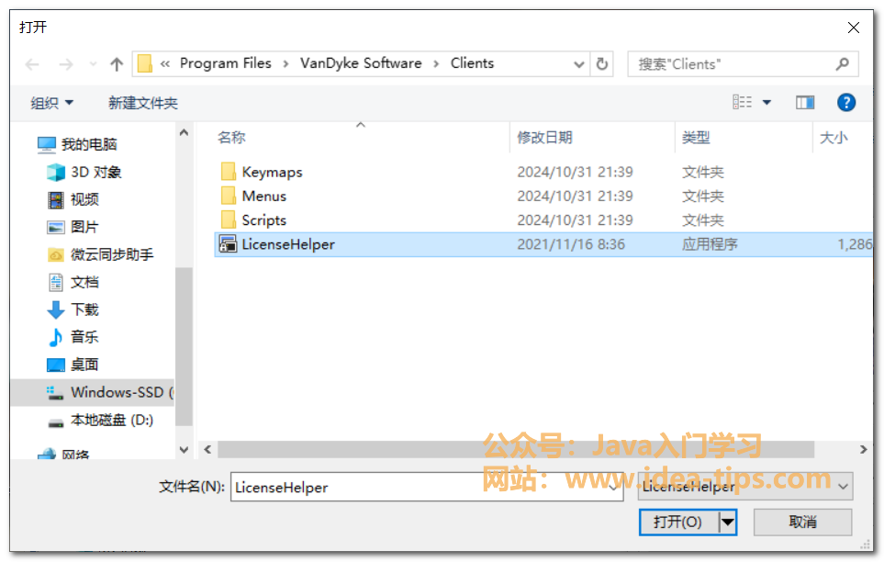Click the LicenseHelper application icon
The width and height of the screenshot is (884, 562).
click(x=228, y=243)
